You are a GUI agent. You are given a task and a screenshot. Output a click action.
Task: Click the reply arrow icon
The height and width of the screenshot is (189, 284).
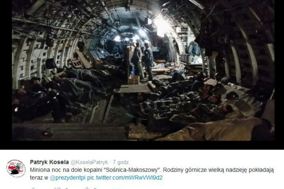click(x=33, y=188)
